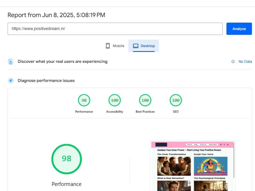
Task: Jump to the Performance score gauge 98
Action: pyautogui.click(x=84, y=100)
